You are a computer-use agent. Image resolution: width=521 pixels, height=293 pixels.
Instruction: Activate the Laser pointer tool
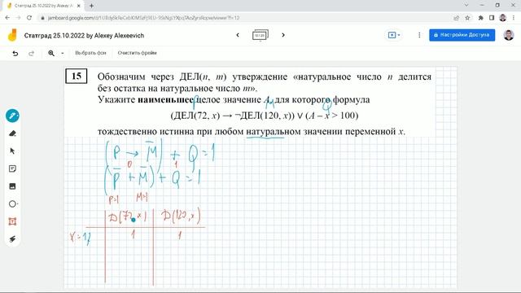(12, 239)
